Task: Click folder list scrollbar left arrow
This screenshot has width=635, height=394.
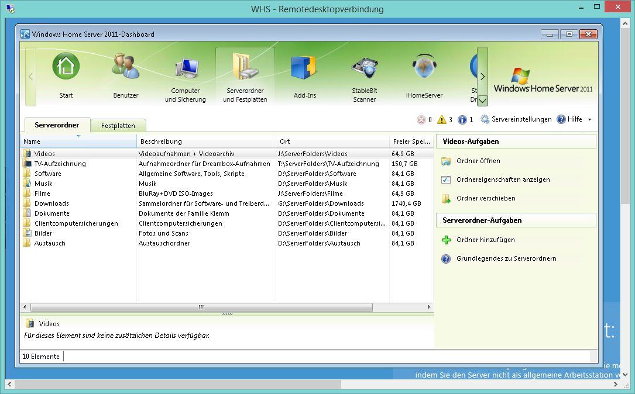Action: [25, 307]
